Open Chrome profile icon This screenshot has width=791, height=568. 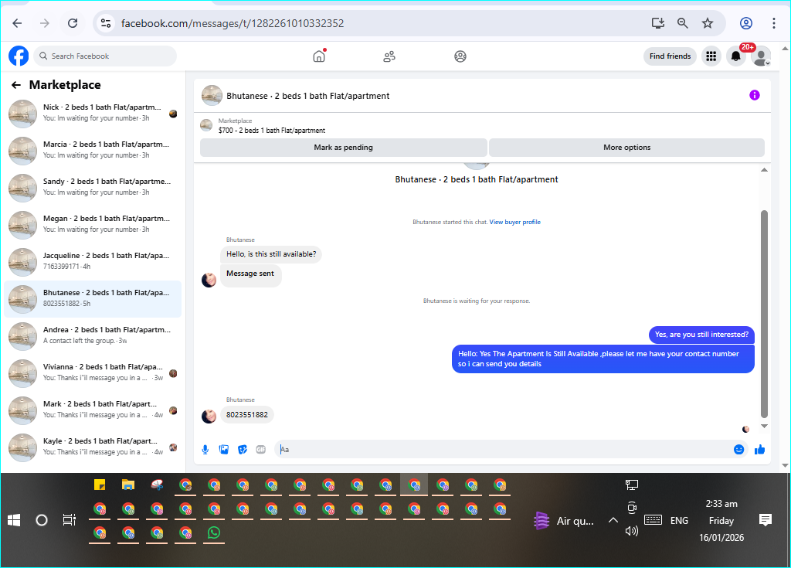[x=746, y=23]
